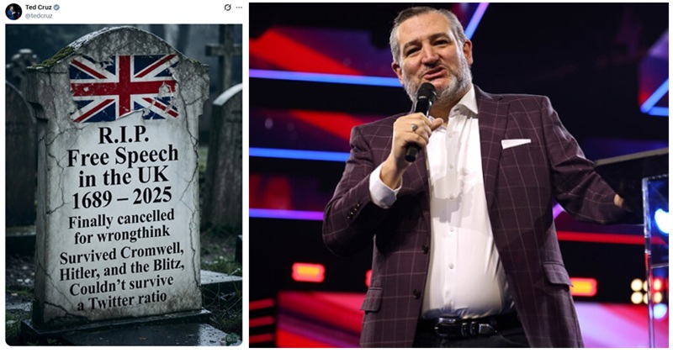Image resolution: width=673 pixels, height=353 pixels.
Task: Click the Ted Cruz display name
Action: pyautogui.click(x=39, y=8)
